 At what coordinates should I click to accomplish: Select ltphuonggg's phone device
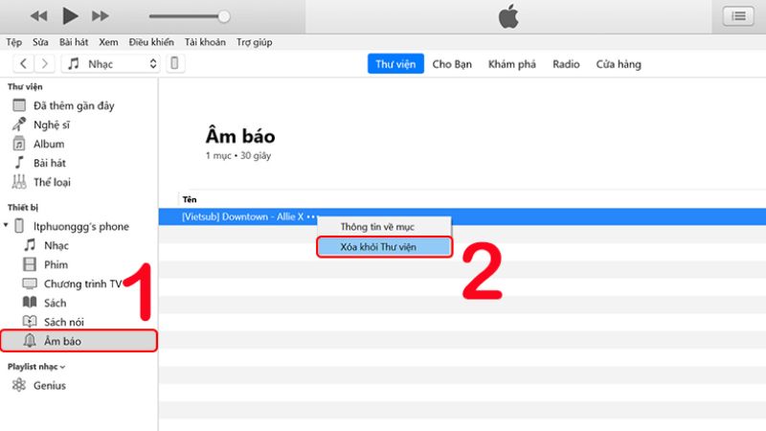coord(81,226)
